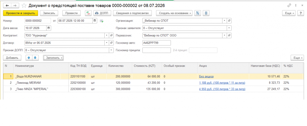Add a row with Добавить

point(12,58)
